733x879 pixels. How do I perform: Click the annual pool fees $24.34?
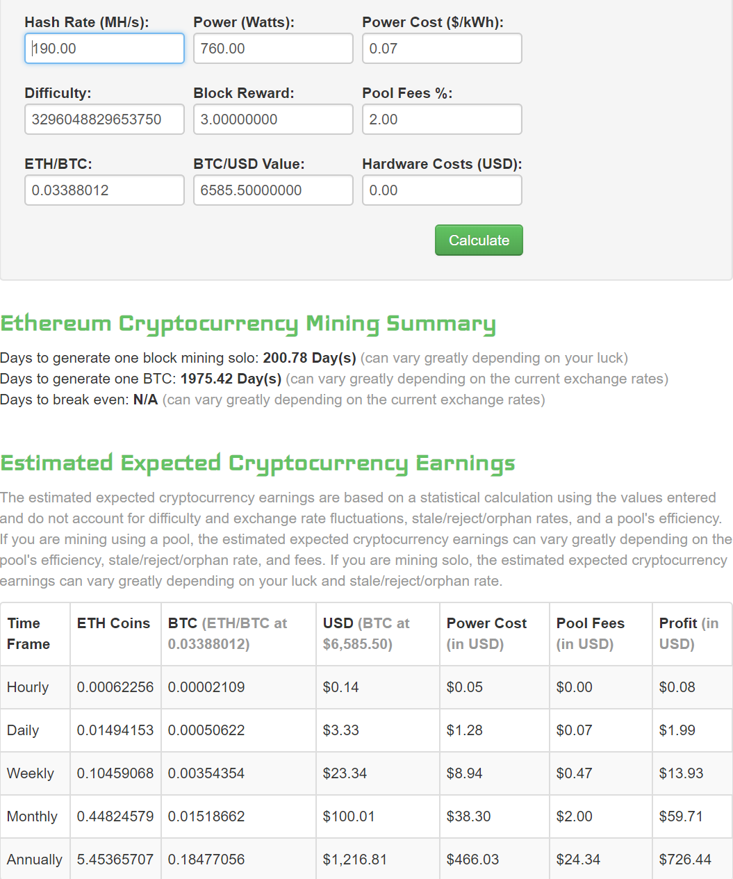[x=579, y=860]
